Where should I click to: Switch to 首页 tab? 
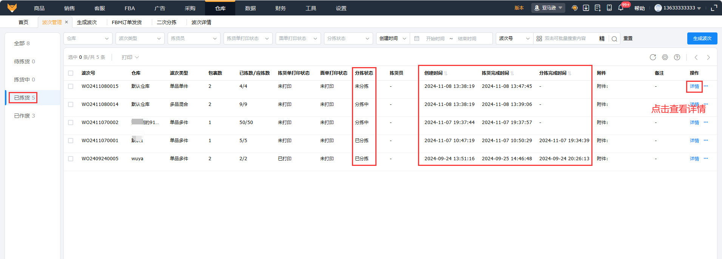(23, 22)
